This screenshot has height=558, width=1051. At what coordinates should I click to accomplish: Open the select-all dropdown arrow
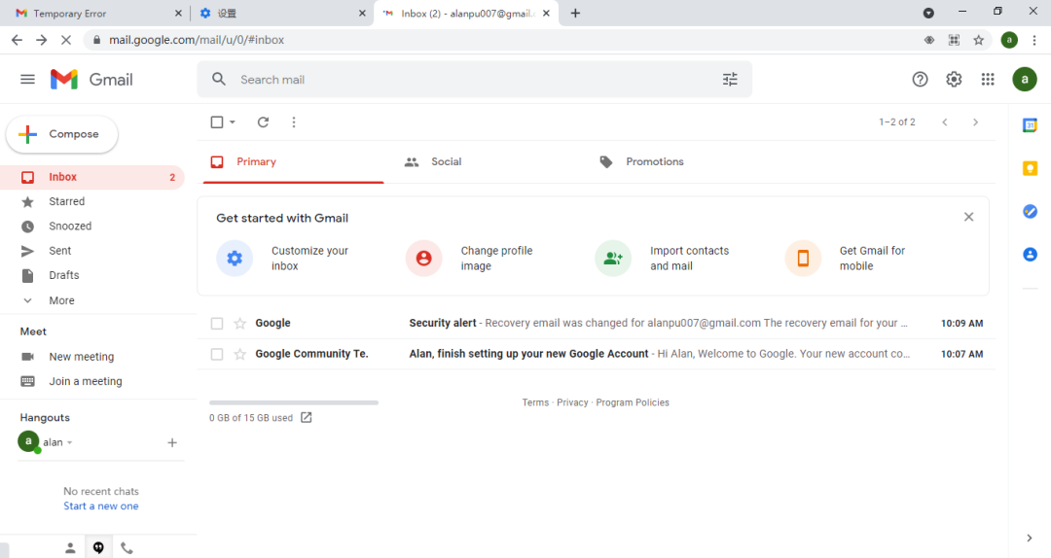(x=233, y=122)
